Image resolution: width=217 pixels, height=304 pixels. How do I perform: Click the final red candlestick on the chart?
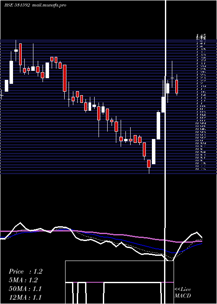177,86
